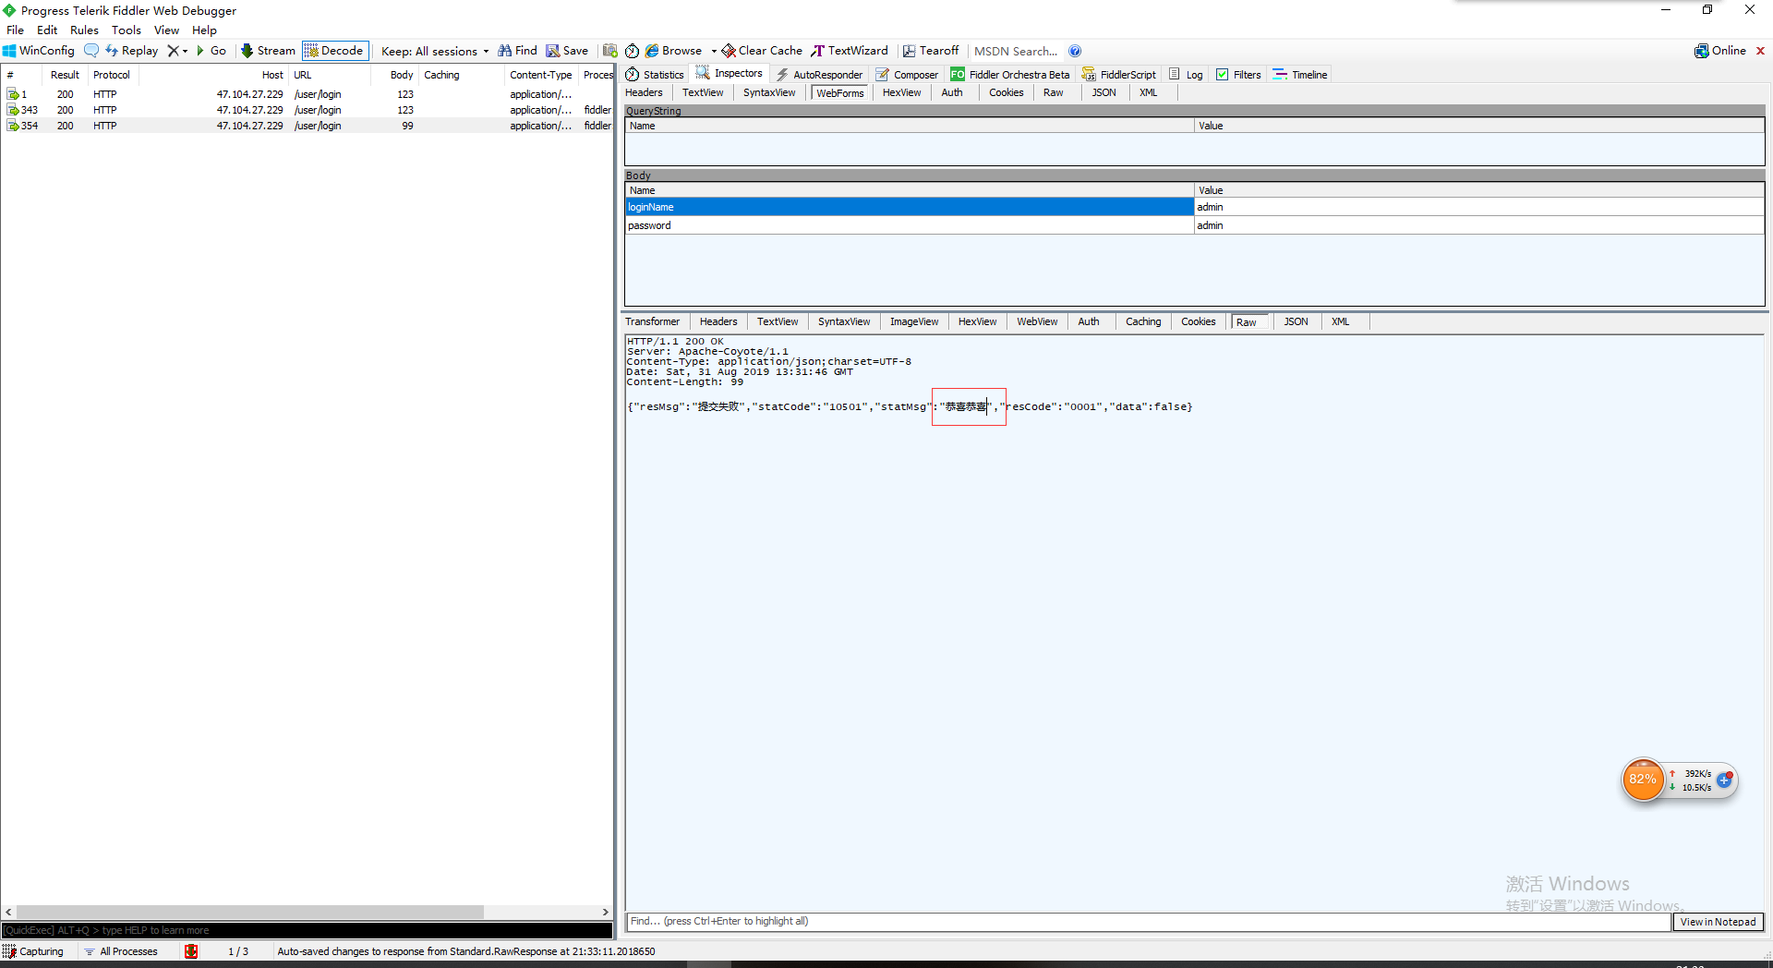Click the WinConfig toolbar button
The height and width of the screenshot is (968, 1773).
[x=39, y=51]
